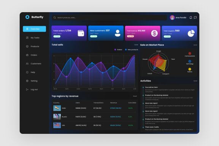Click the search magnifier icon
Screen dimensions: 219x146
55,17
